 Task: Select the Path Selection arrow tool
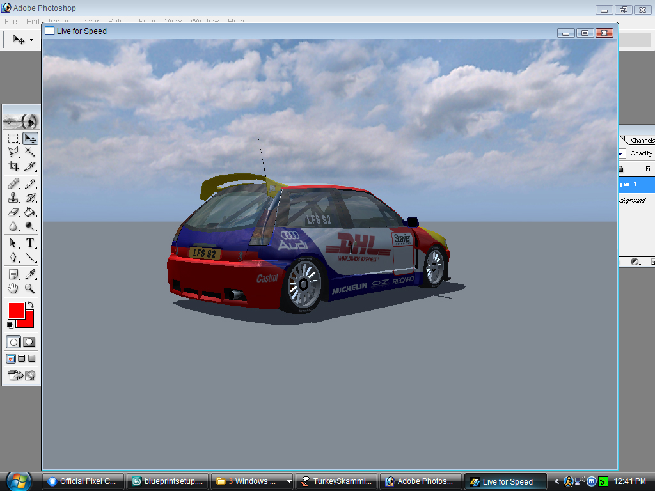click(13, 243)
